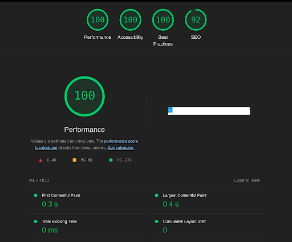This screenshot has width=292, height=242.
Task: Click the large Performance 100 gauge
Action: click(x=84, y=96)
